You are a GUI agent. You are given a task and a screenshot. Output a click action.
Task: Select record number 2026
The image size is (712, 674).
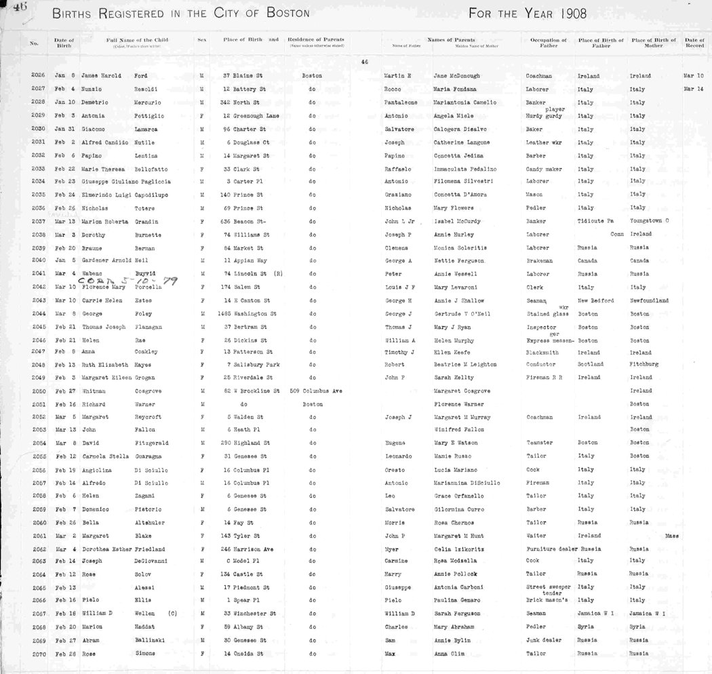tap(38, 75)
